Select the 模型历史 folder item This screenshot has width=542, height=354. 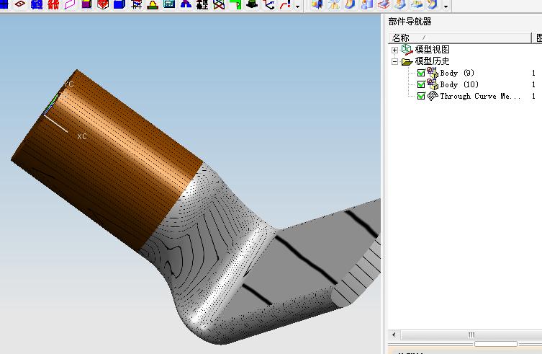click(432, 61)
